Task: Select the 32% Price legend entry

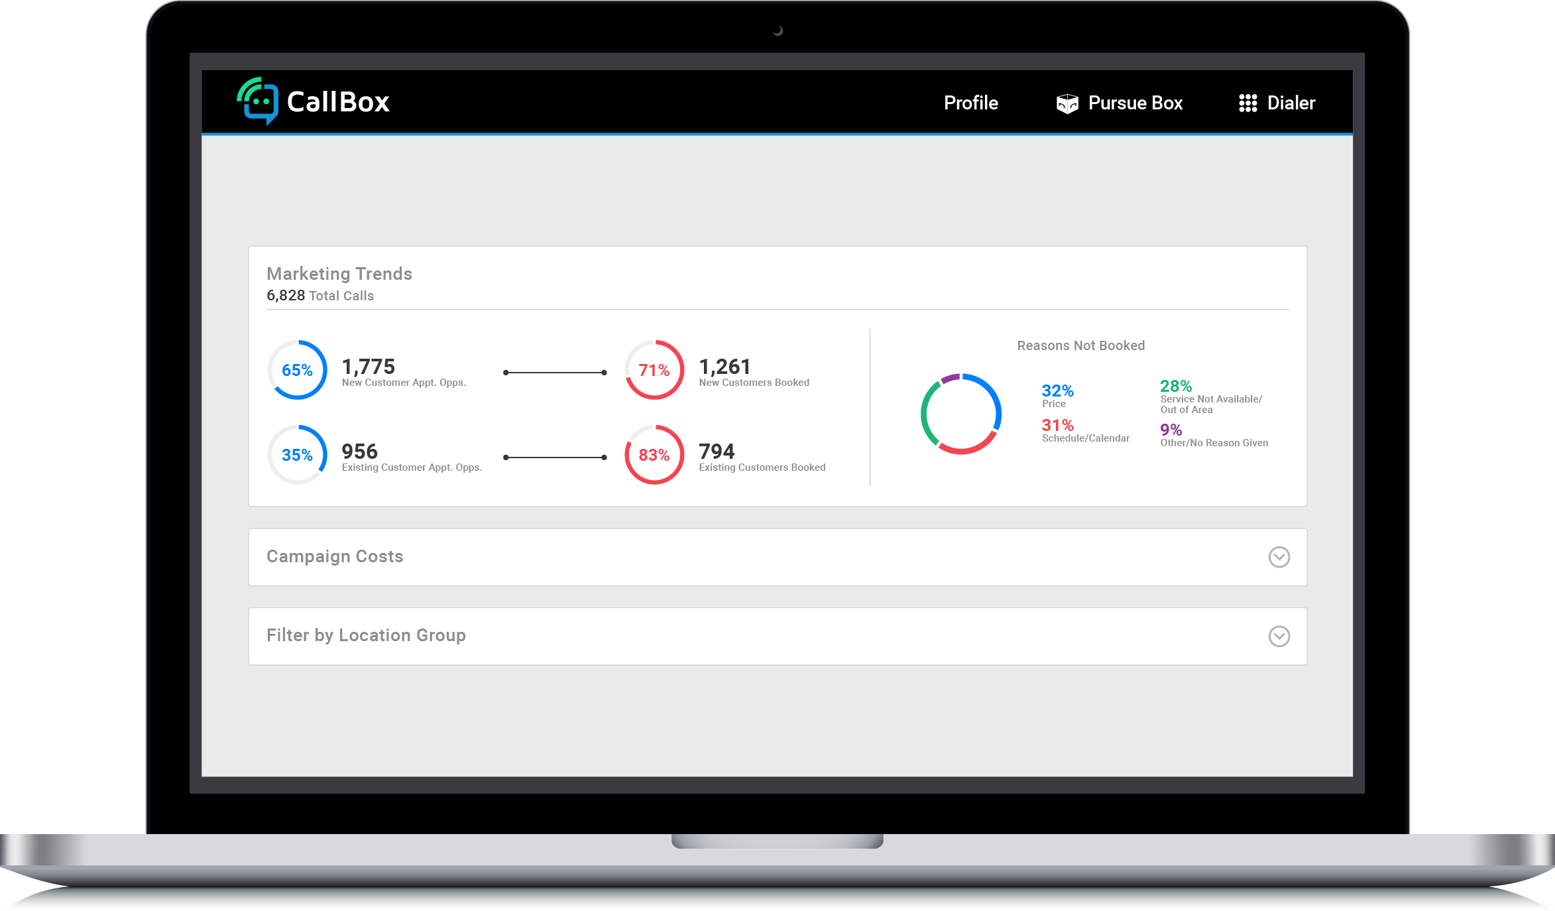Action: 1057,395
